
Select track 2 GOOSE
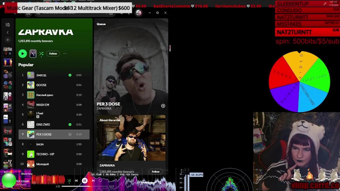coord(54,85)
